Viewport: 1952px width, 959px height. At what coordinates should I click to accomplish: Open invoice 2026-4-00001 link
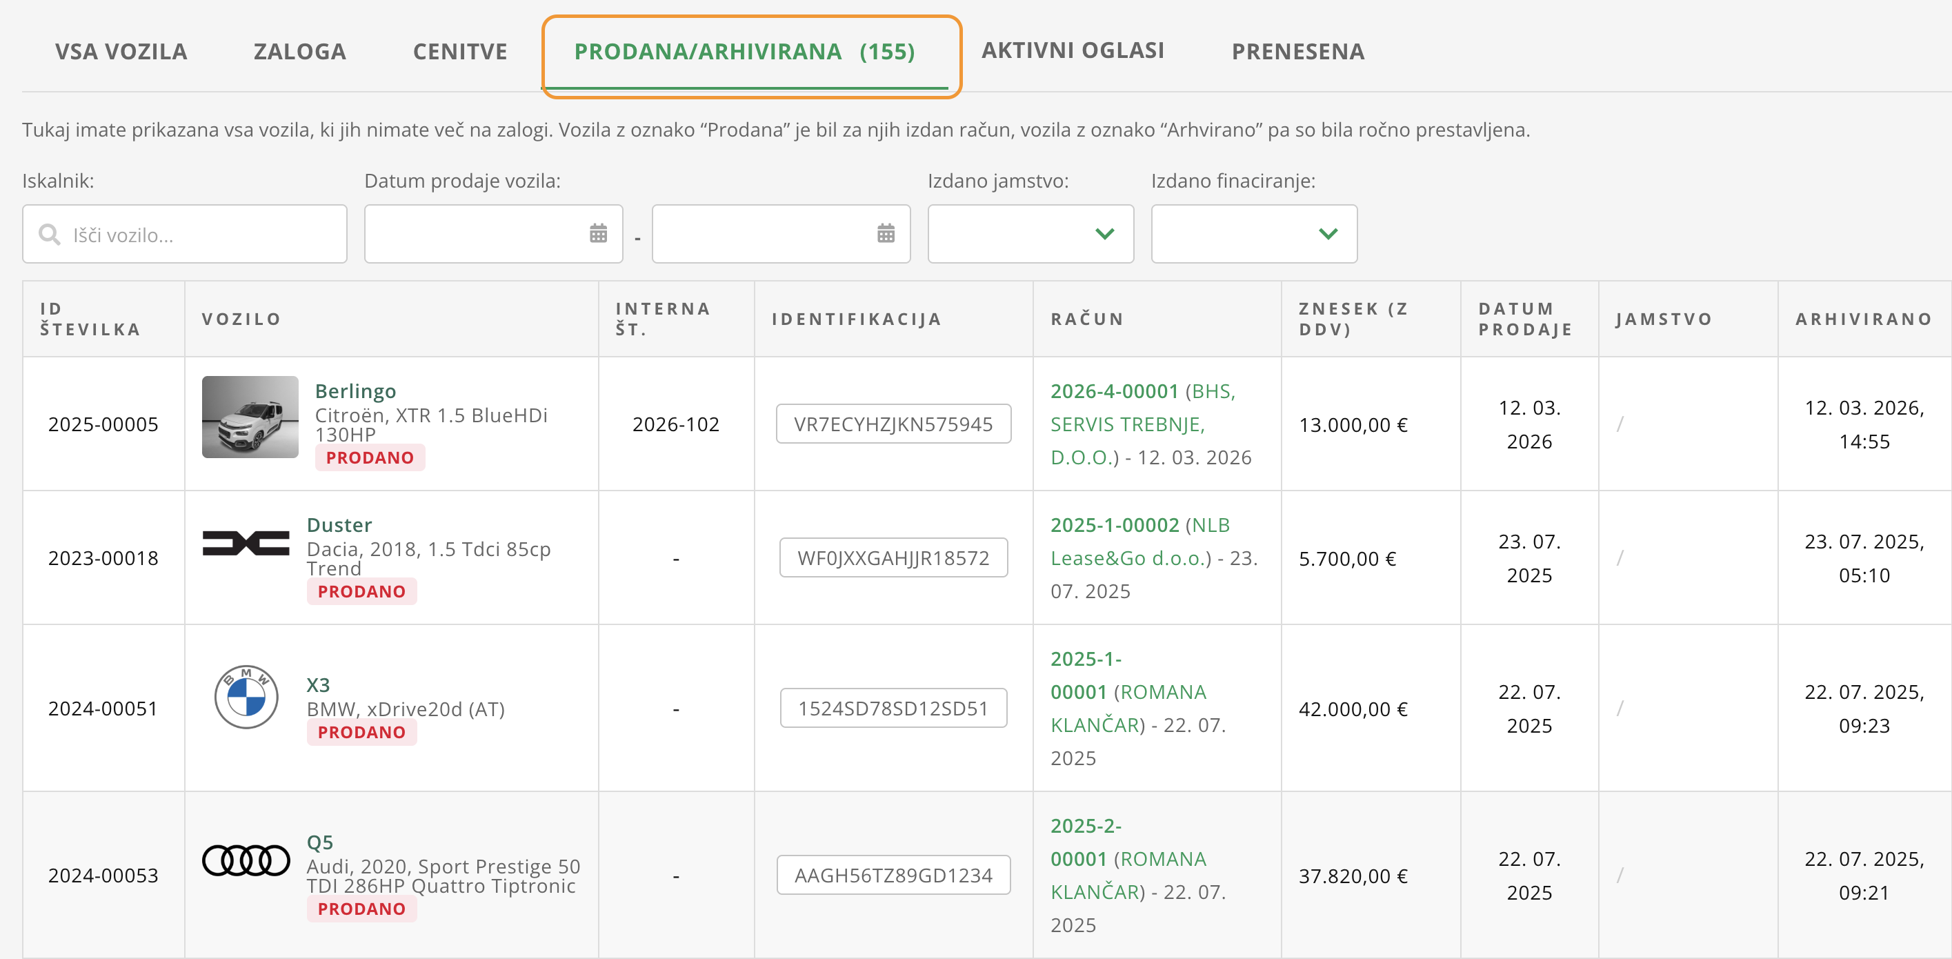pos(1114,391)
